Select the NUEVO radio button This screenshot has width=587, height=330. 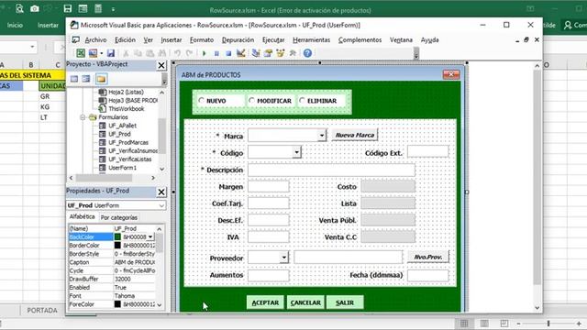tap(202, 100)
